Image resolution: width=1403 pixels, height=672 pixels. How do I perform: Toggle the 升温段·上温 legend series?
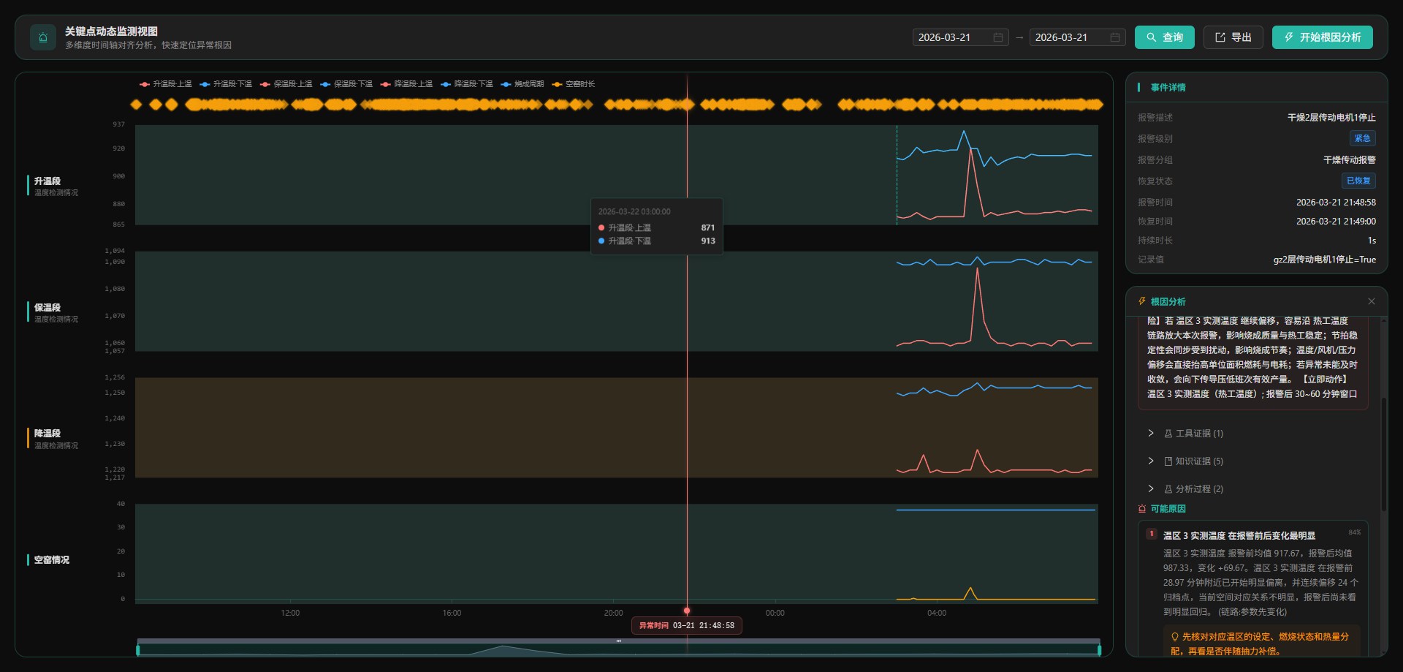click(166, 84)
